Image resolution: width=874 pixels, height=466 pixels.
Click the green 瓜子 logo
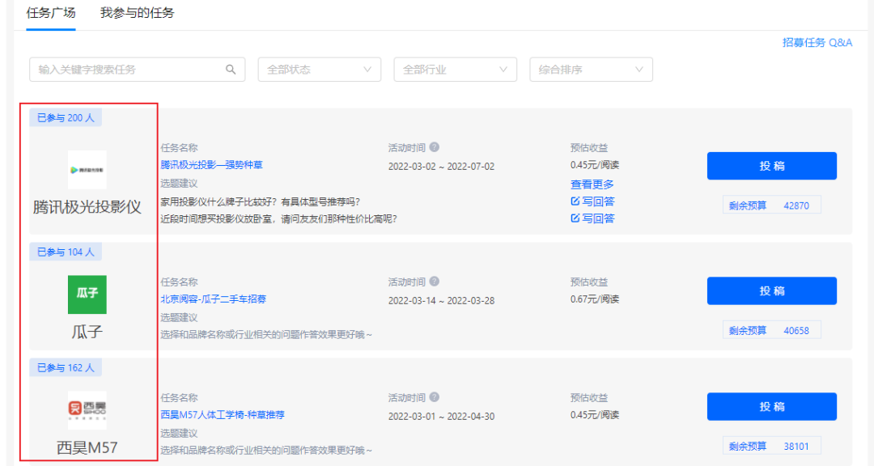(87, 294)
